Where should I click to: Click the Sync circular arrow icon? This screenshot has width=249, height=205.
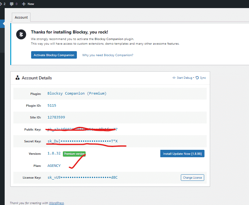tap(197, 78)
